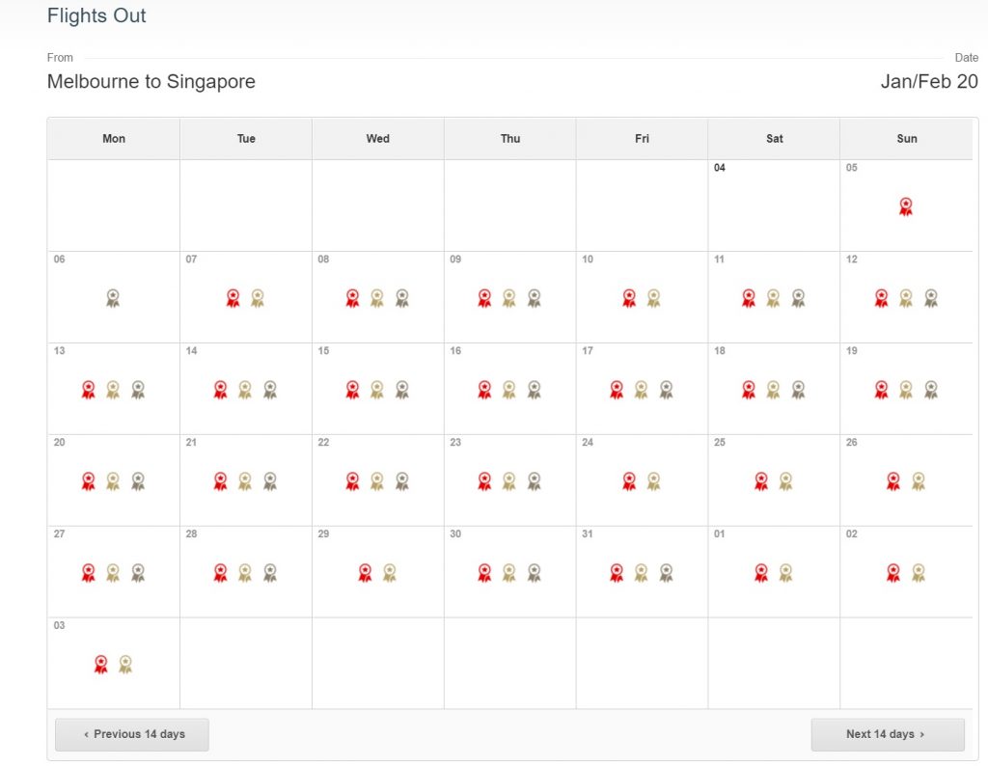Screen dimensions: 988x766
Task: Click the Mon column header
Action: click(114, 139)
